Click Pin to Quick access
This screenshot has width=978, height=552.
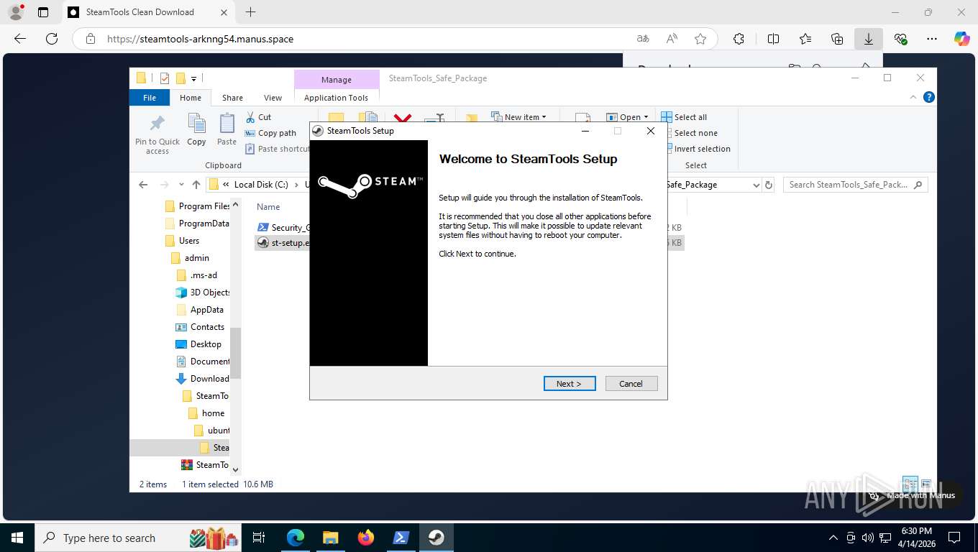157,134
